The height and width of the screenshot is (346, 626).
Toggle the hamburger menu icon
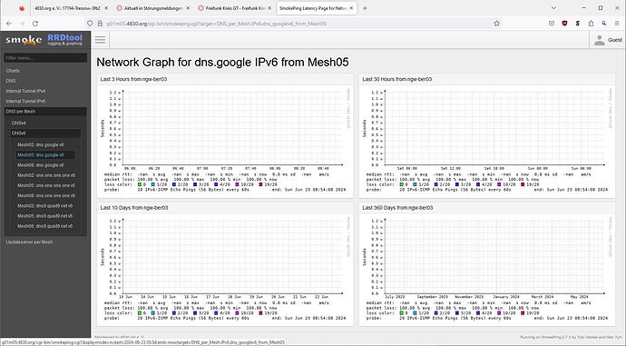pyautogui.click(x=100, y=40)
